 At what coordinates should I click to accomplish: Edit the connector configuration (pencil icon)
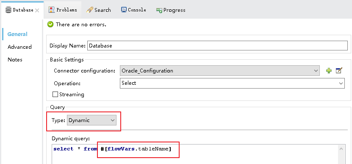pyautogui.click(x=339, y=70)
